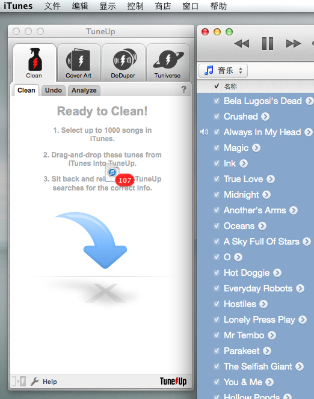Open the Cover Art tool
Screen dimensions: 314x399
[x=79, y=62]
